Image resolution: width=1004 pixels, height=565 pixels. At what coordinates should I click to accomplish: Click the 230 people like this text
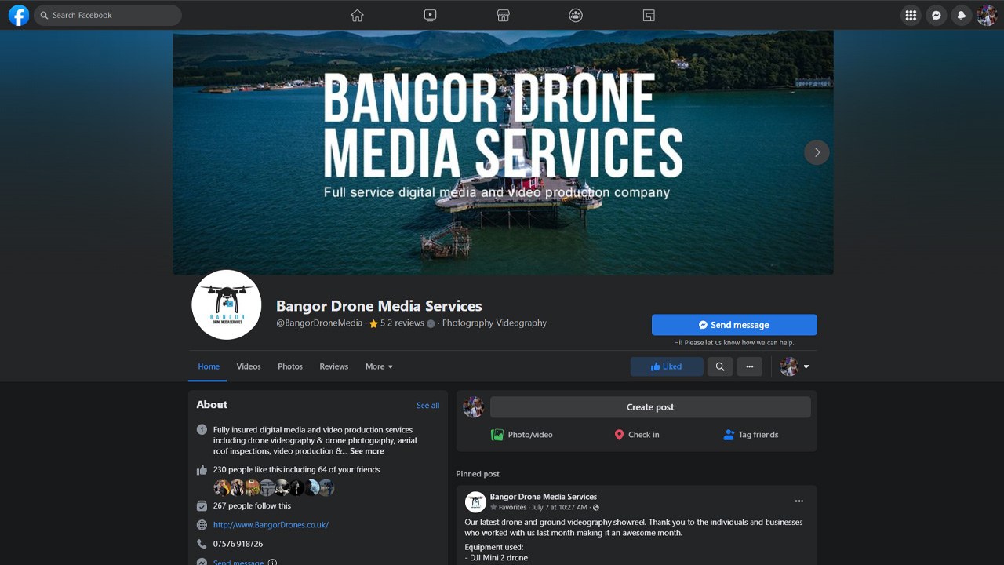pyautogui.click(x=296, y=470)
